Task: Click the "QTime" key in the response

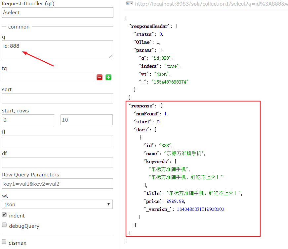Action: (143, 42)
